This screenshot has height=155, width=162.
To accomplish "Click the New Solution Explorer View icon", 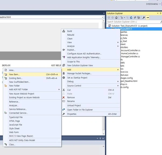I will tap(64, 65).
